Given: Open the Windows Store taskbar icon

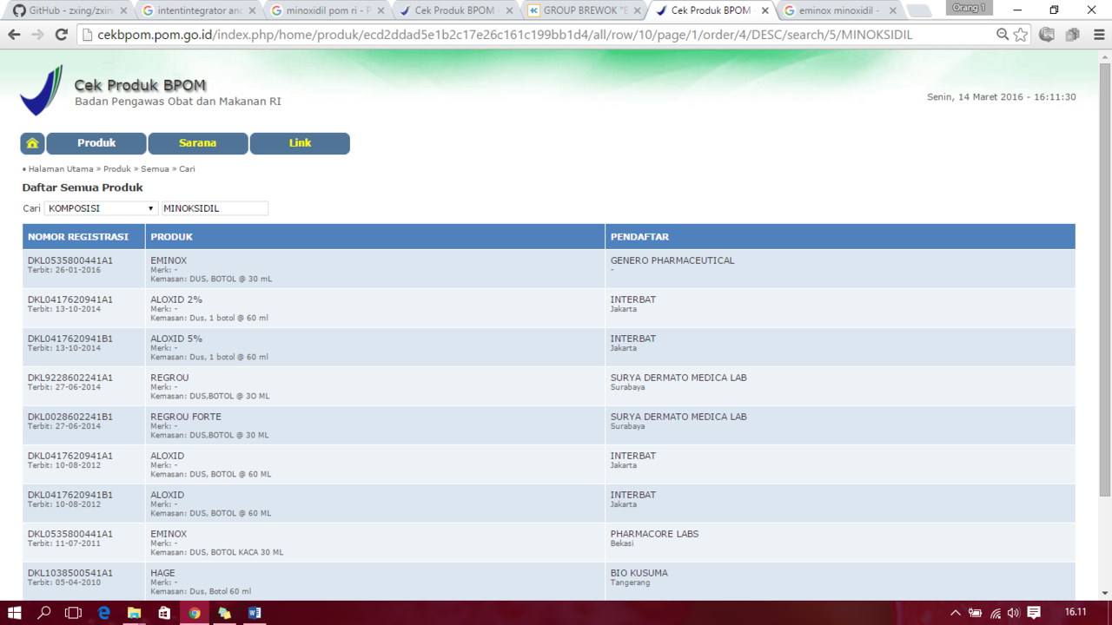Looking at the screenshot, I should click(x=164, y=612).
